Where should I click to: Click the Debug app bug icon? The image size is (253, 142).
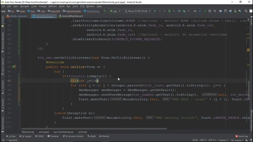coord(169,11)
